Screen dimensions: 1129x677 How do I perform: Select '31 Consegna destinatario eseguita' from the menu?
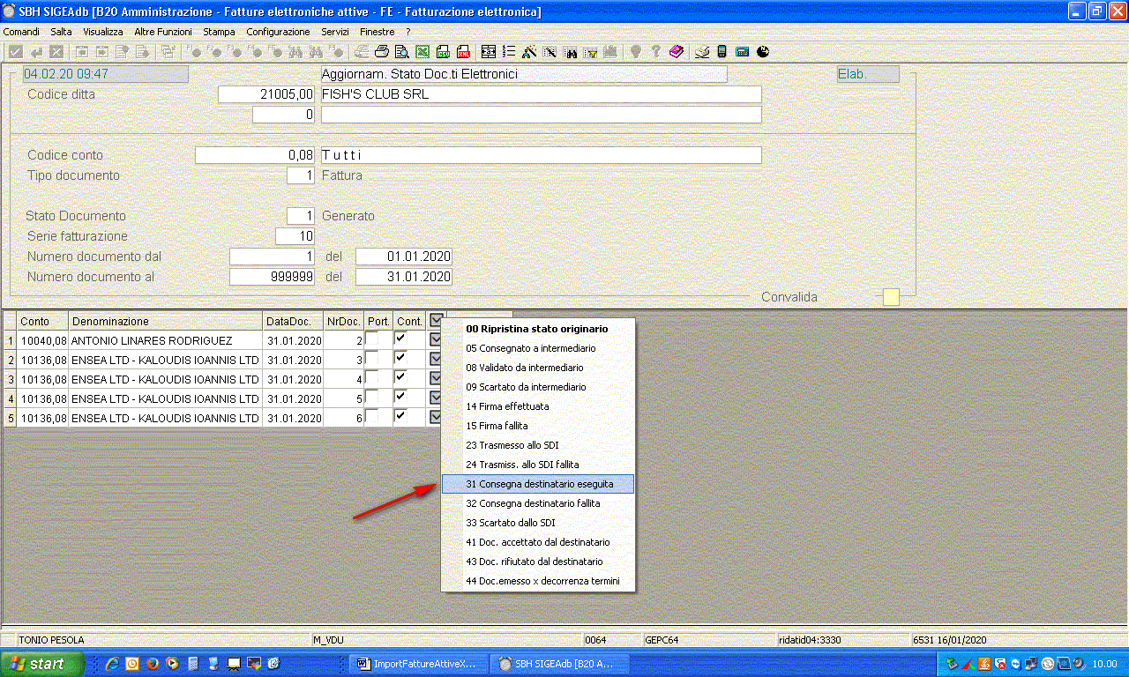pyautogui.click(x=538, y=484)
